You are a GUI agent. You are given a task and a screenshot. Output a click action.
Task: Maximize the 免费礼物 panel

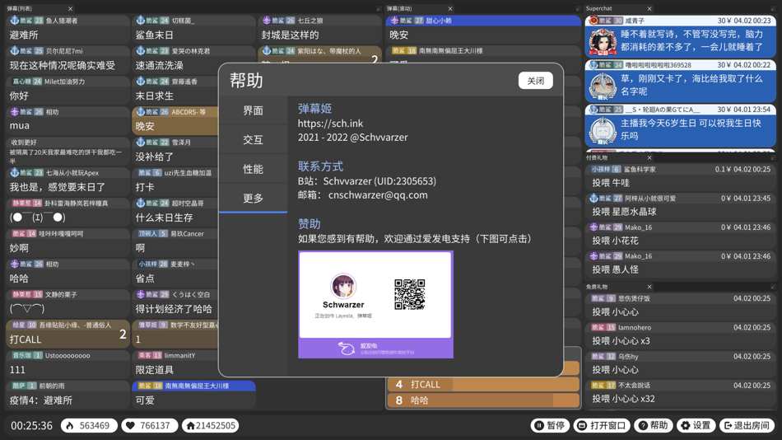[x=773, y=287]
